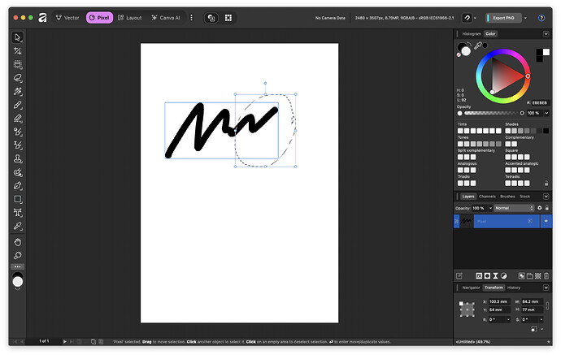Open the Color panel options menu chevron
Viewport: 561px width, 355px height.
546,33
